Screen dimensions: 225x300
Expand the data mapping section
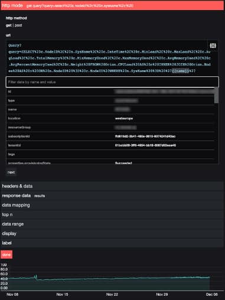click(x=112, y=205)
